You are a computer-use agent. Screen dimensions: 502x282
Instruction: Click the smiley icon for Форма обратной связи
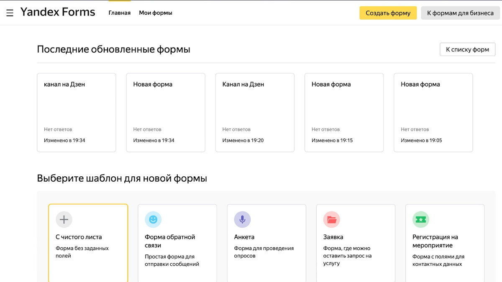pos(153,219)
